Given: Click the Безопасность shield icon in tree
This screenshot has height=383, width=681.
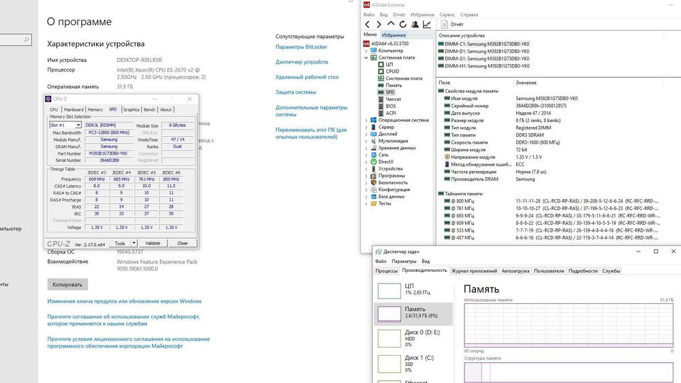Looking at the screenshot, I should pos(373,183).
